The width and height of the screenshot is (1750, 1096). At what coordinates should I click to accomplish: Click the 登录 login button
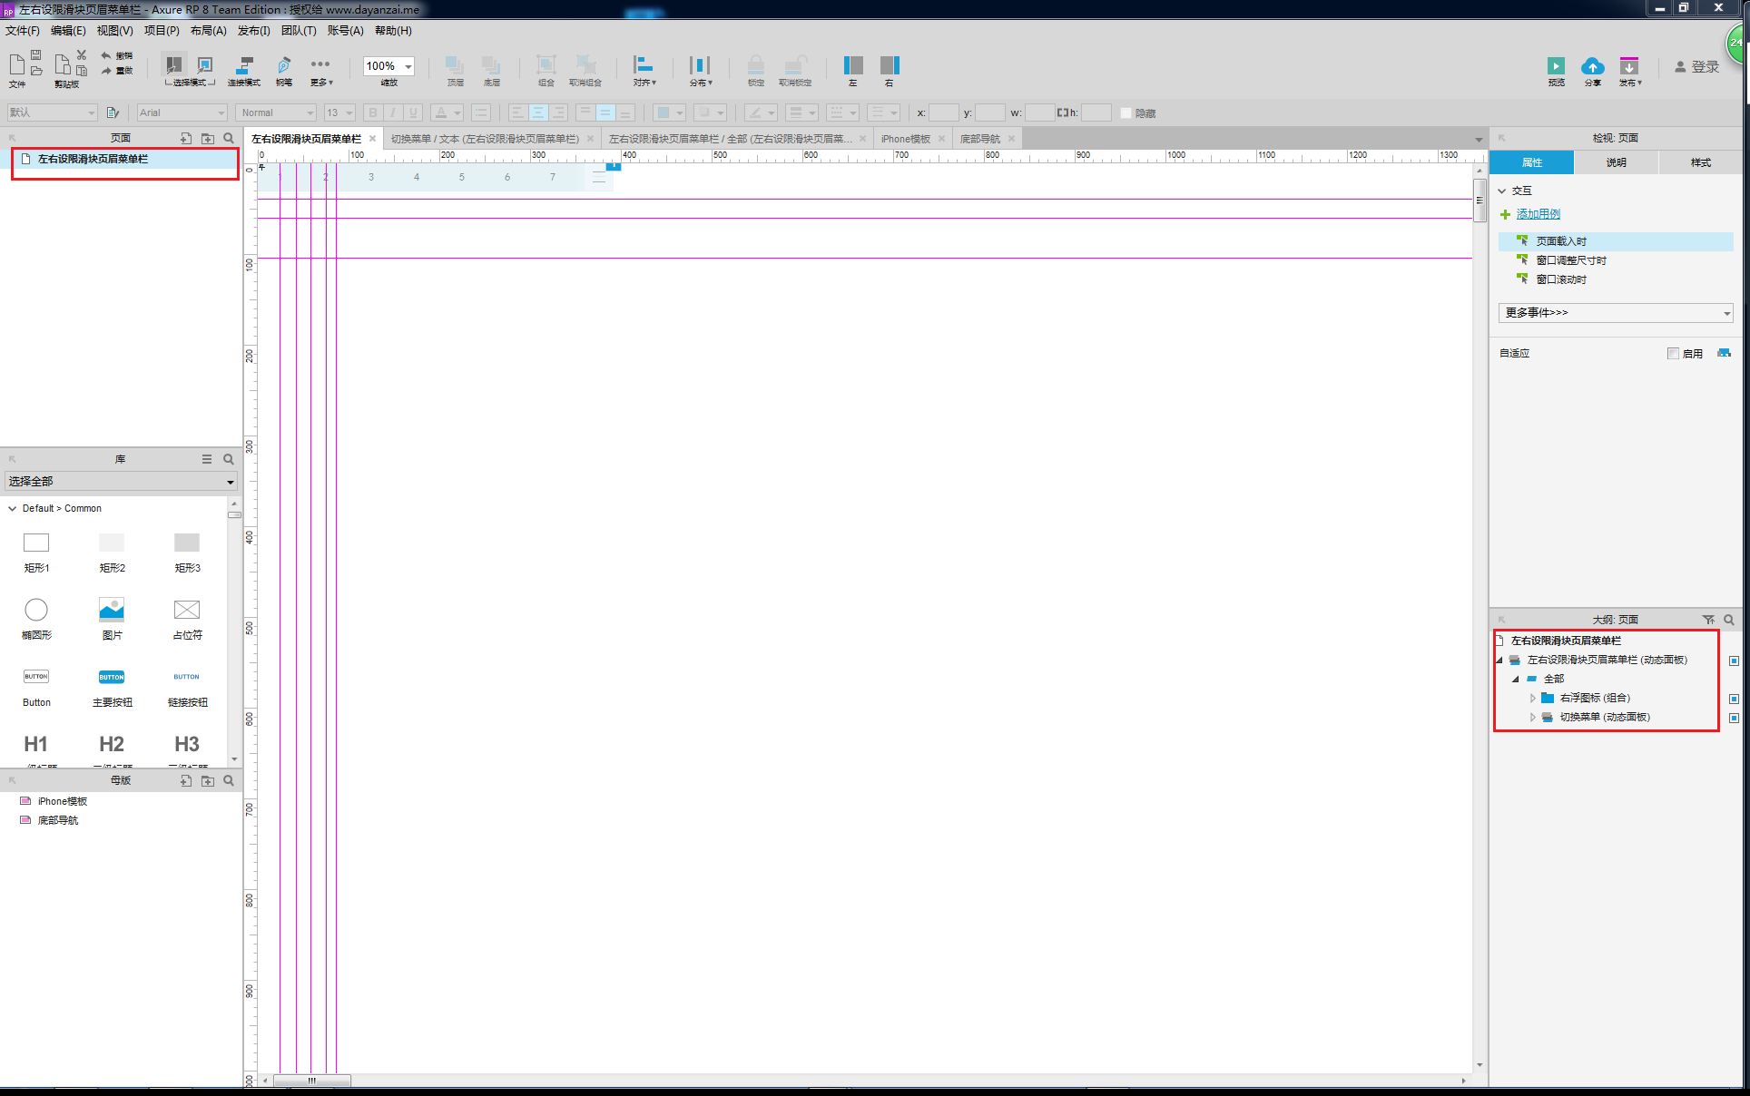coord(1696,67)
